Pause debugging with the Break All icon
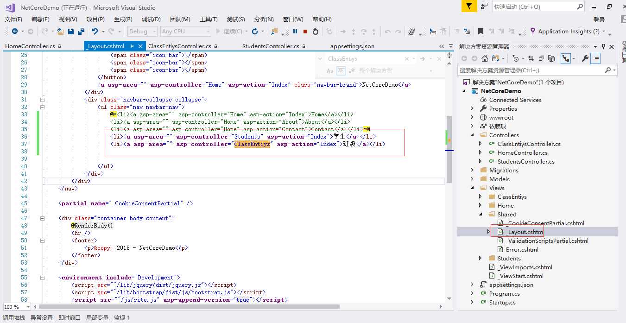The height and width of the screenshot is (323, 626). [295, 32]
